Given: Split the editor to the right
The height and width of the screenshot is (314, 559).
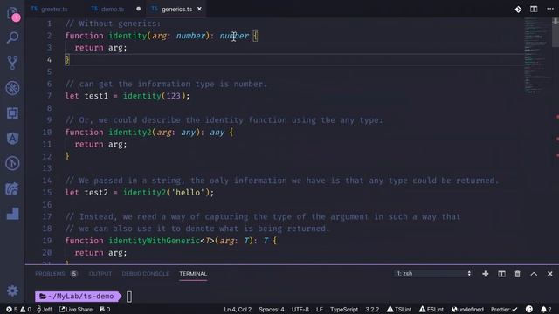Looking at the screenshot, I should 534,10.
